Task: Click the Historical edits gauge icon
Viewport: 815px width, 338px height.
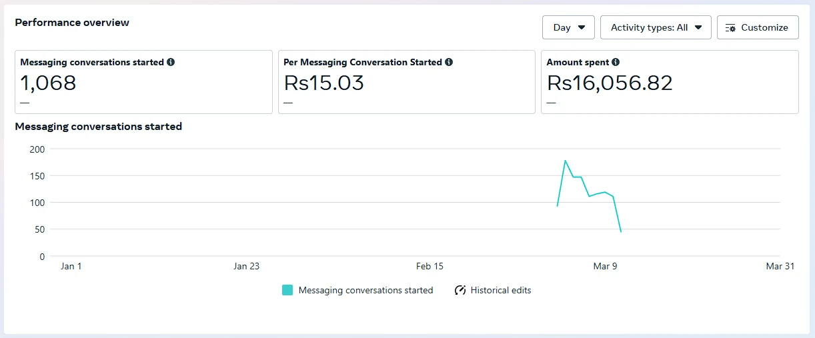Action: [x=460, y=290]
